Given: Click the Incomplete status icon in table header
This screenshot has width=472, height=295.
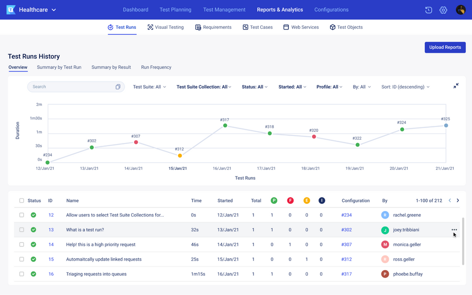Looking at the screenshot, I should pos(322,200).
